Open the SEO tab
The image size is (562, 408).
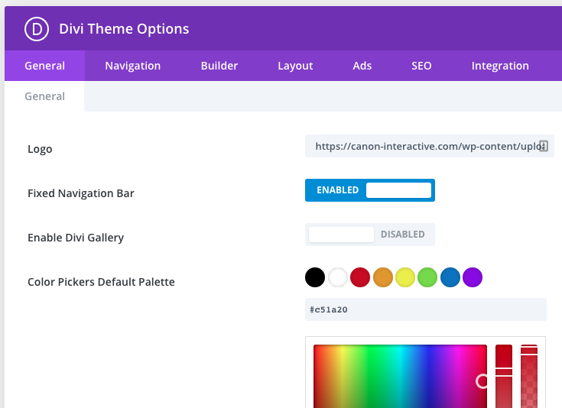point(421,66)
